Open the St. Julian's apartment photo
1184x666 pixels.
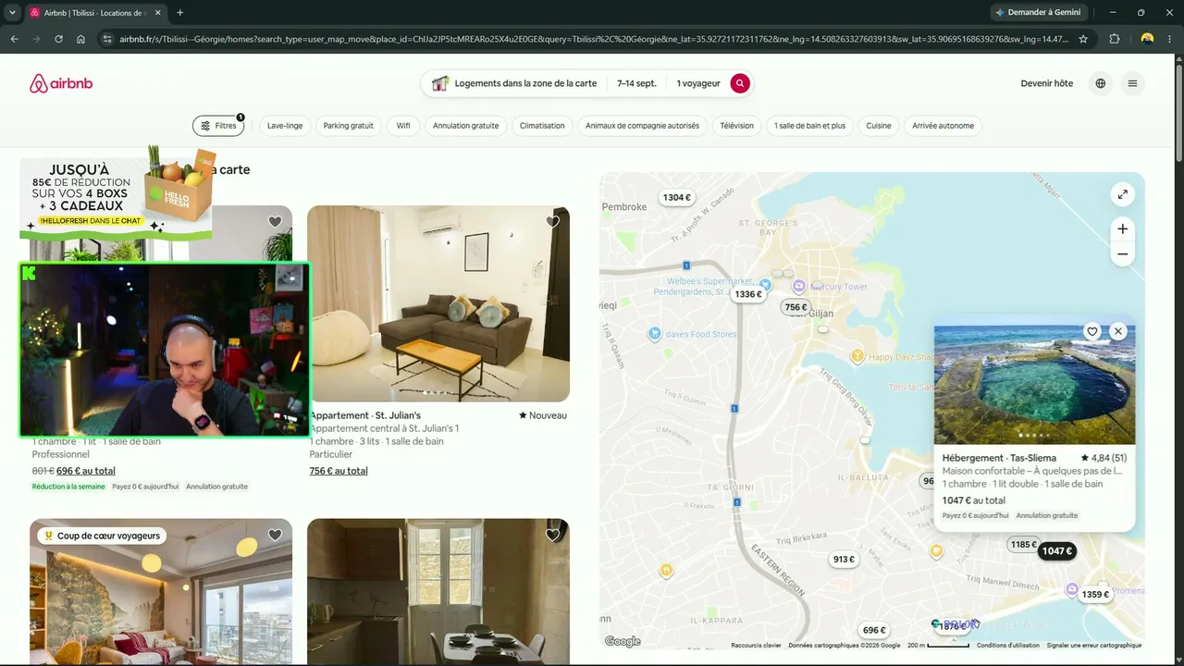(x=438, y=303)
